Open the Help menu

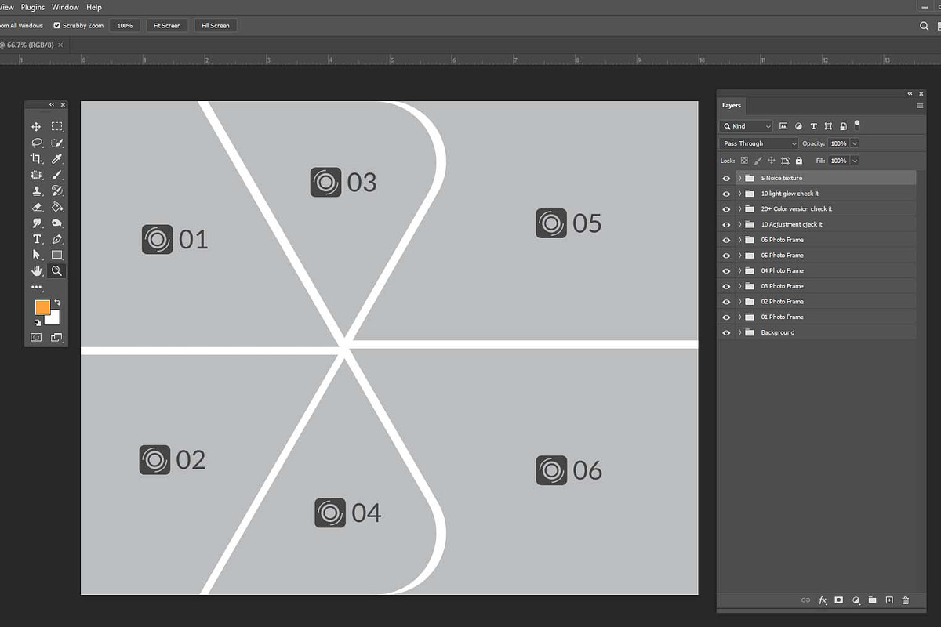[x=94, y=7]
